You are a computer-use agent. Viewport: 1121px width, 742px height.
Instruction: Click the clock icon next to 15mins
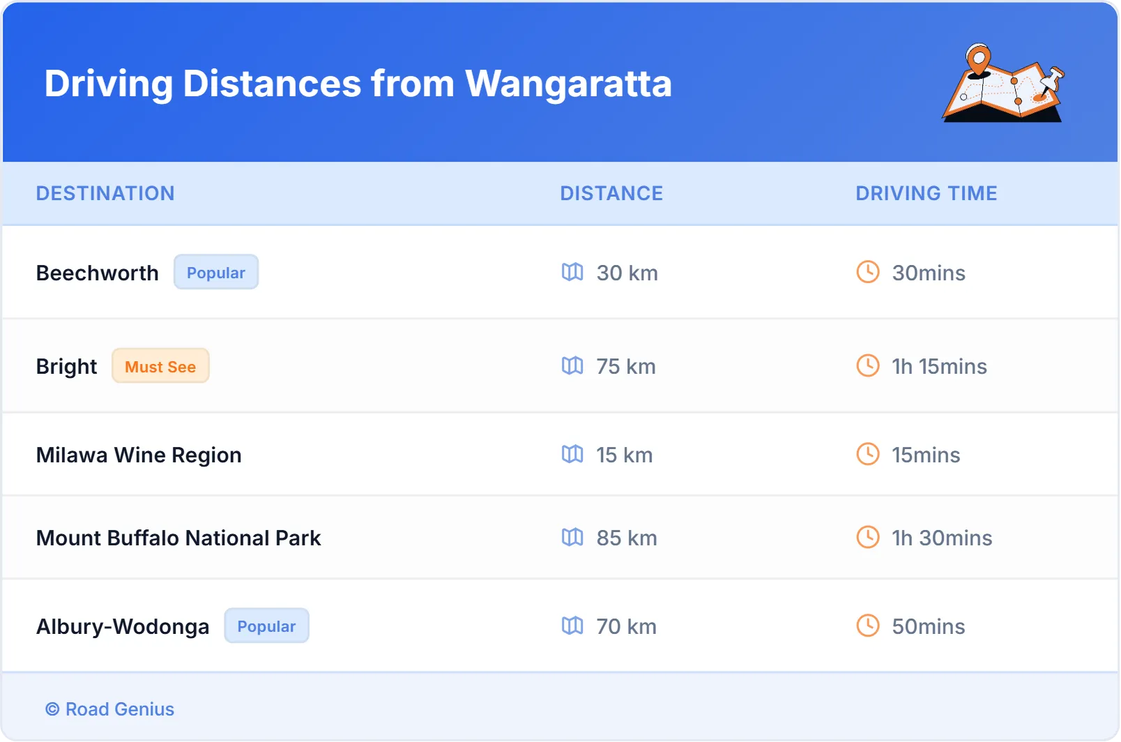[868, 454]
